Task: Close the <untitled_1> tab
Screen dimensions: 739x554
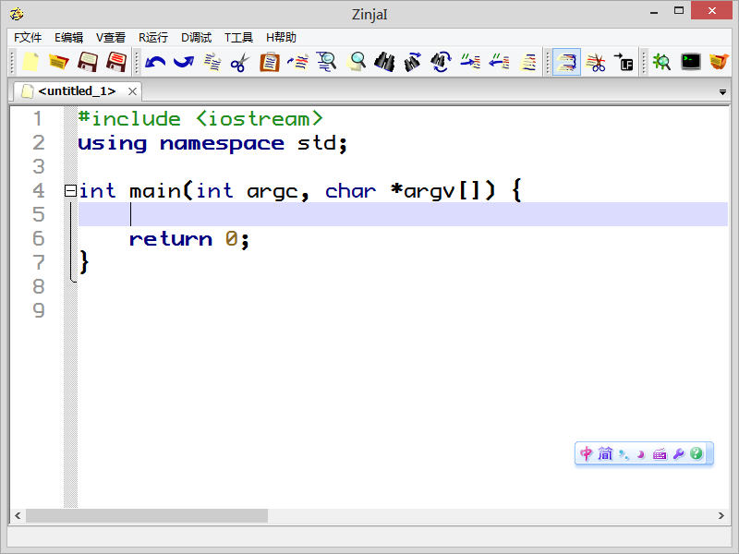Action: [x=132, y=91]
